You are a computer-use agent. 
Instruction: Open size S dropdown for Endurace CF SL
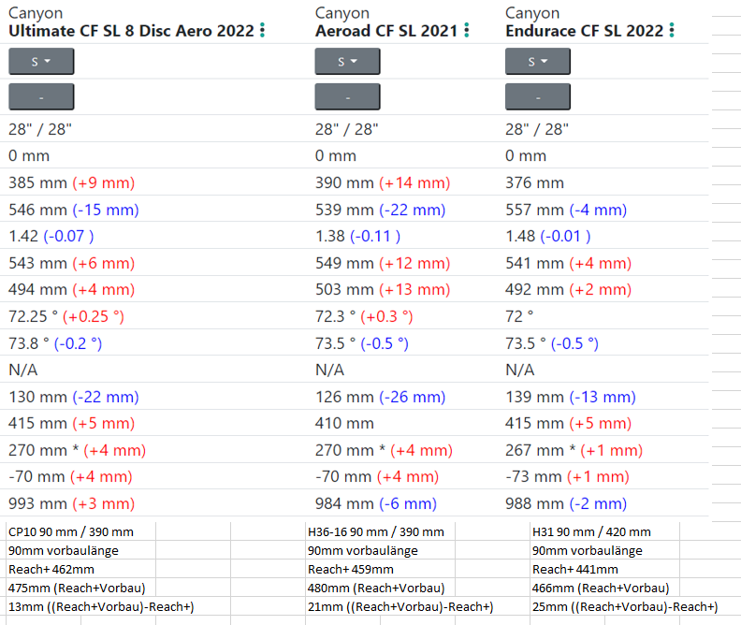(x=538, y=62)
